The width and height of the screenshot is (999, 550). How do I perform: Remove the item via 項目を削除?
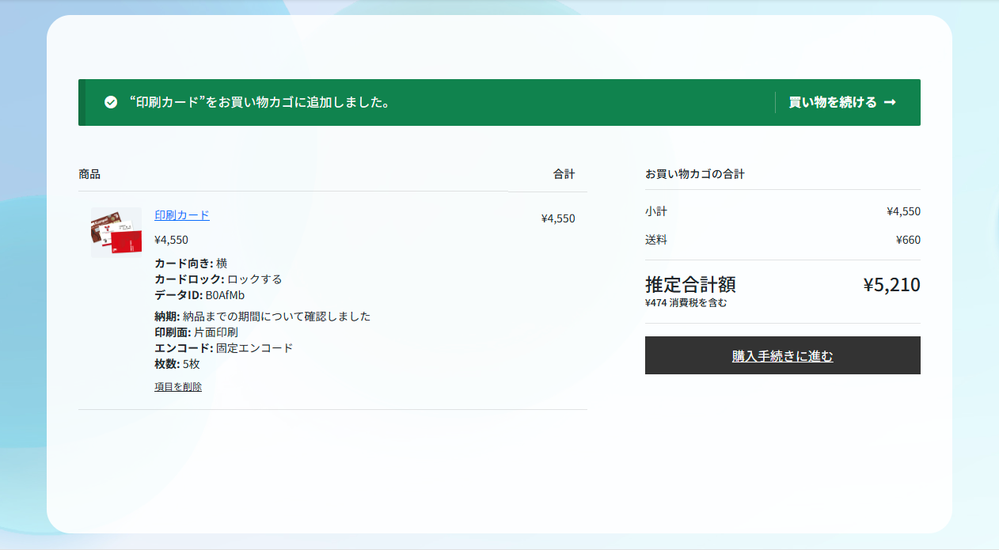coord(177,386)
